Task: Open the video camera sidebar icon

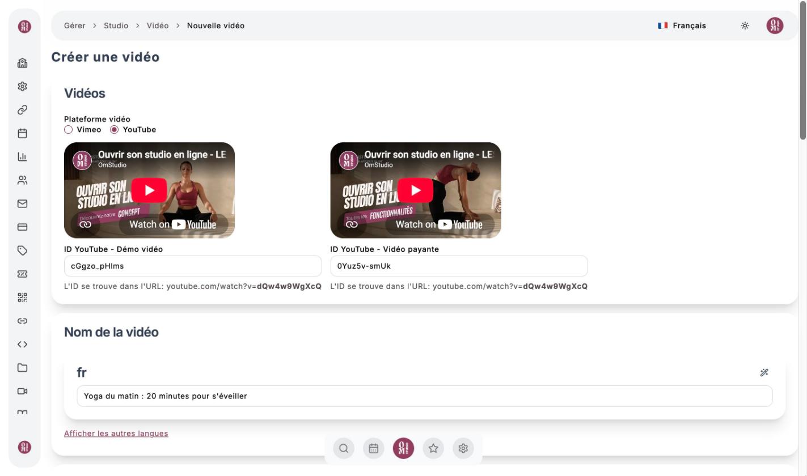Action: (22, 391)
